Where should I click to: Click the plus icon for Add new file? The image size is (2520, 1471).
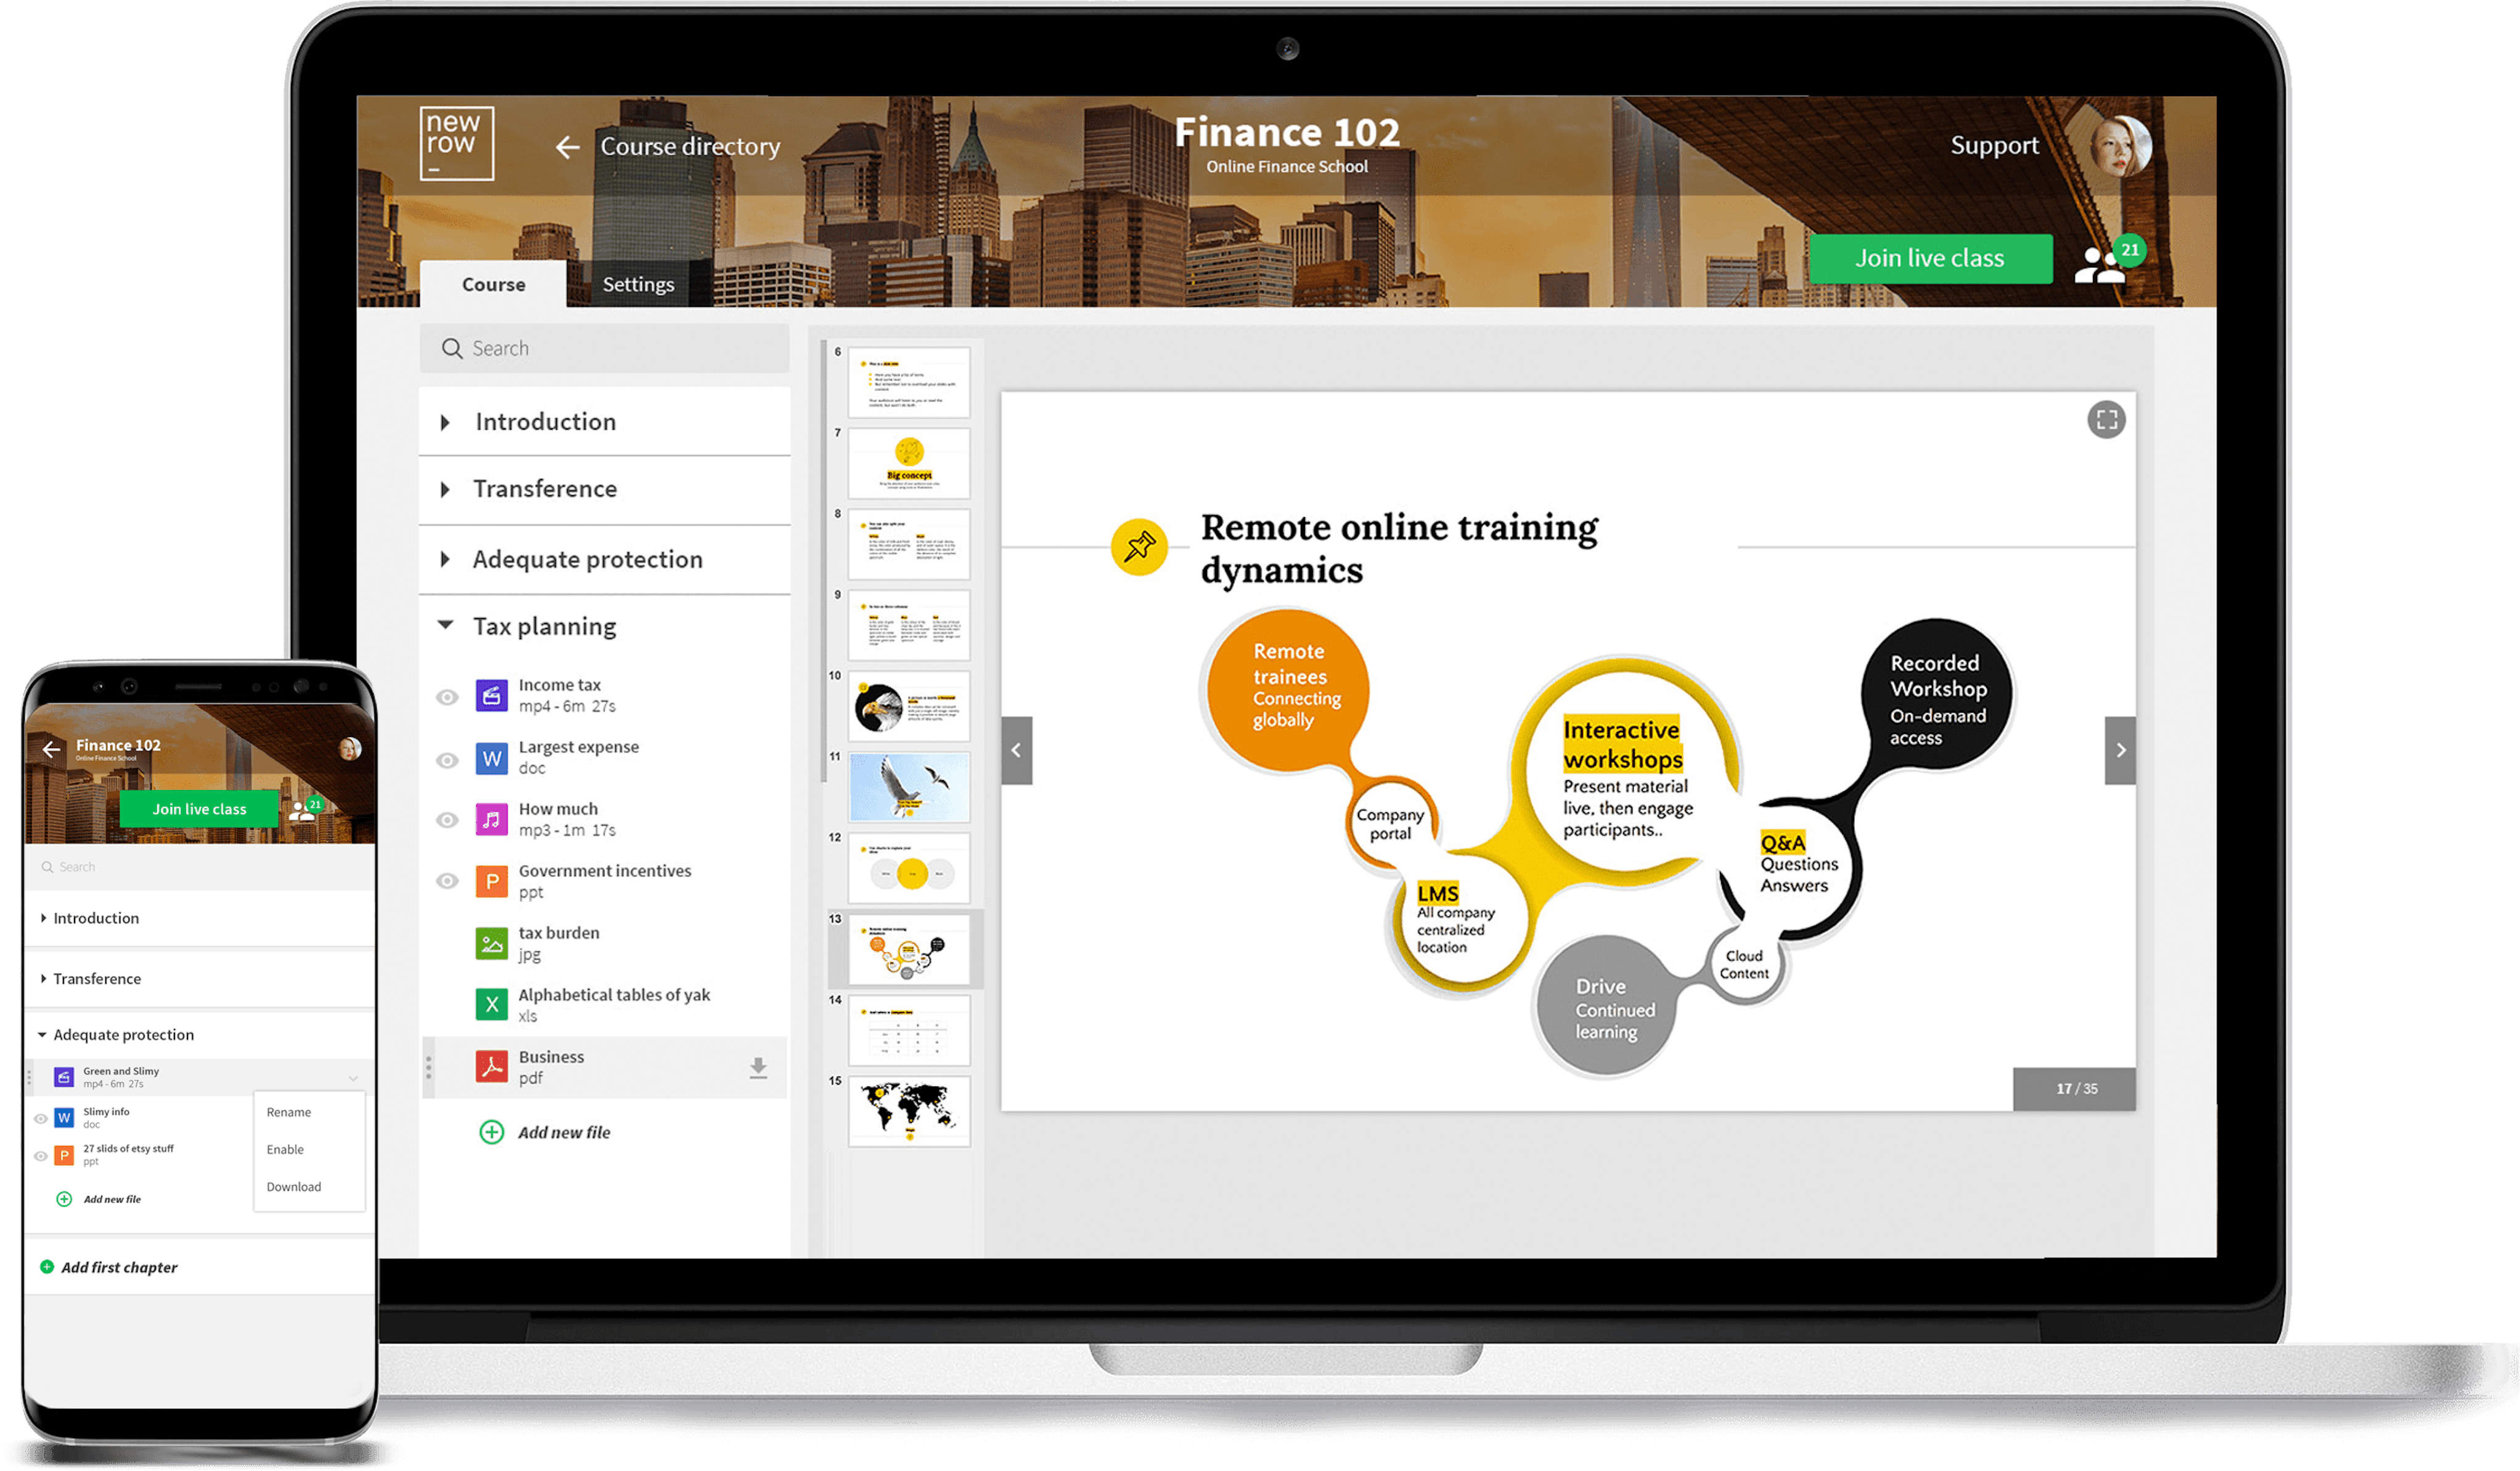pyautogui.click(x=491, y=1132)
